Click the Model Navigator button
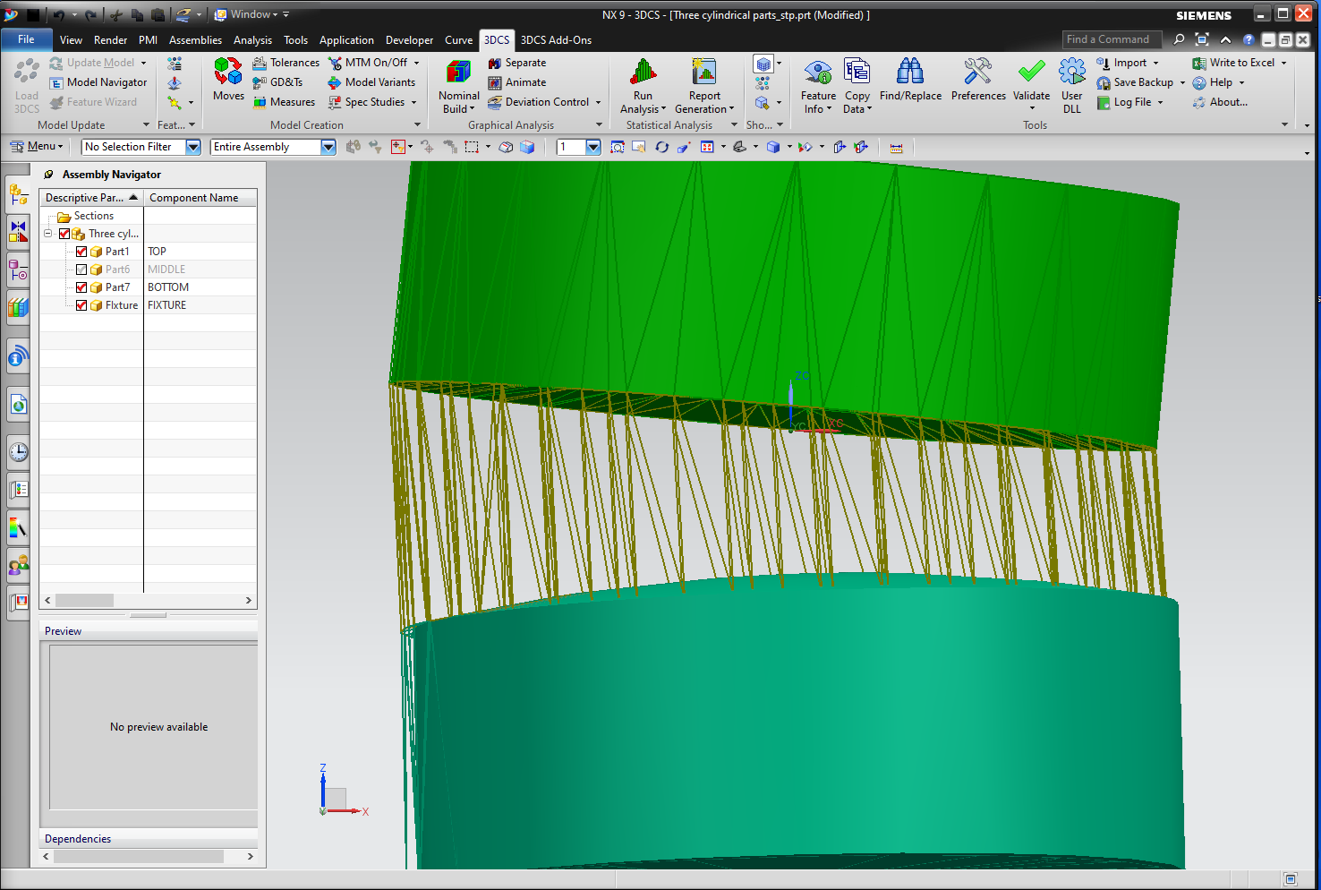1321x890 pixels. (98, 82)
